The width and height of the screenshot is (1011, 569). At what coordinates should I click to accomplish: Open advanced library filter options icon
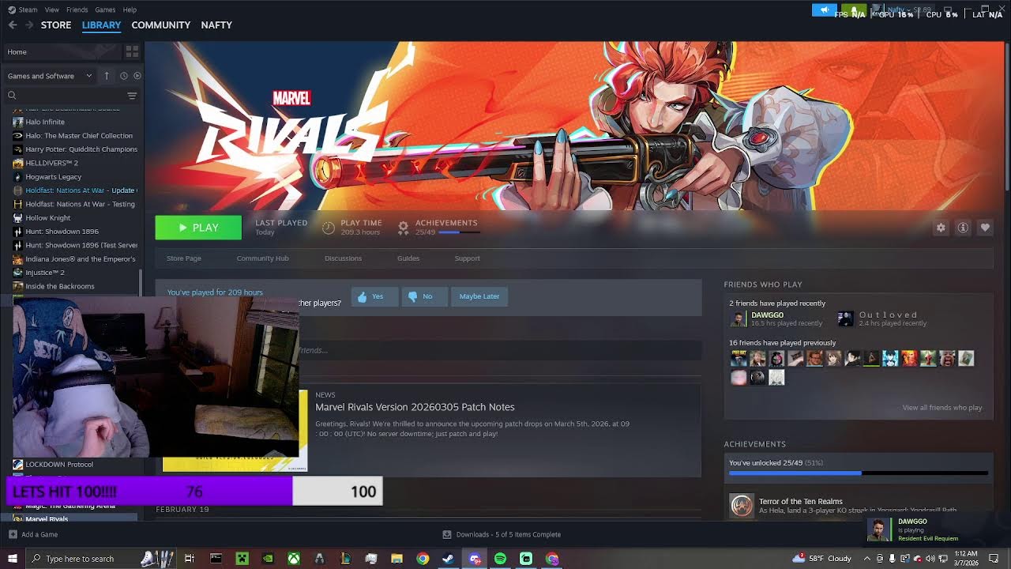pos(132,96)
